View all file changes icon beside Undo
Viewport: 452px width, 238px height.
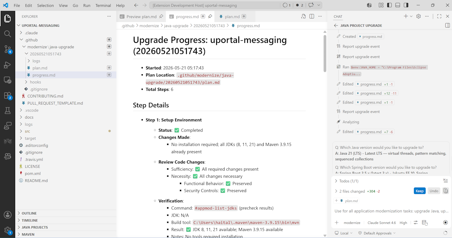446,191
